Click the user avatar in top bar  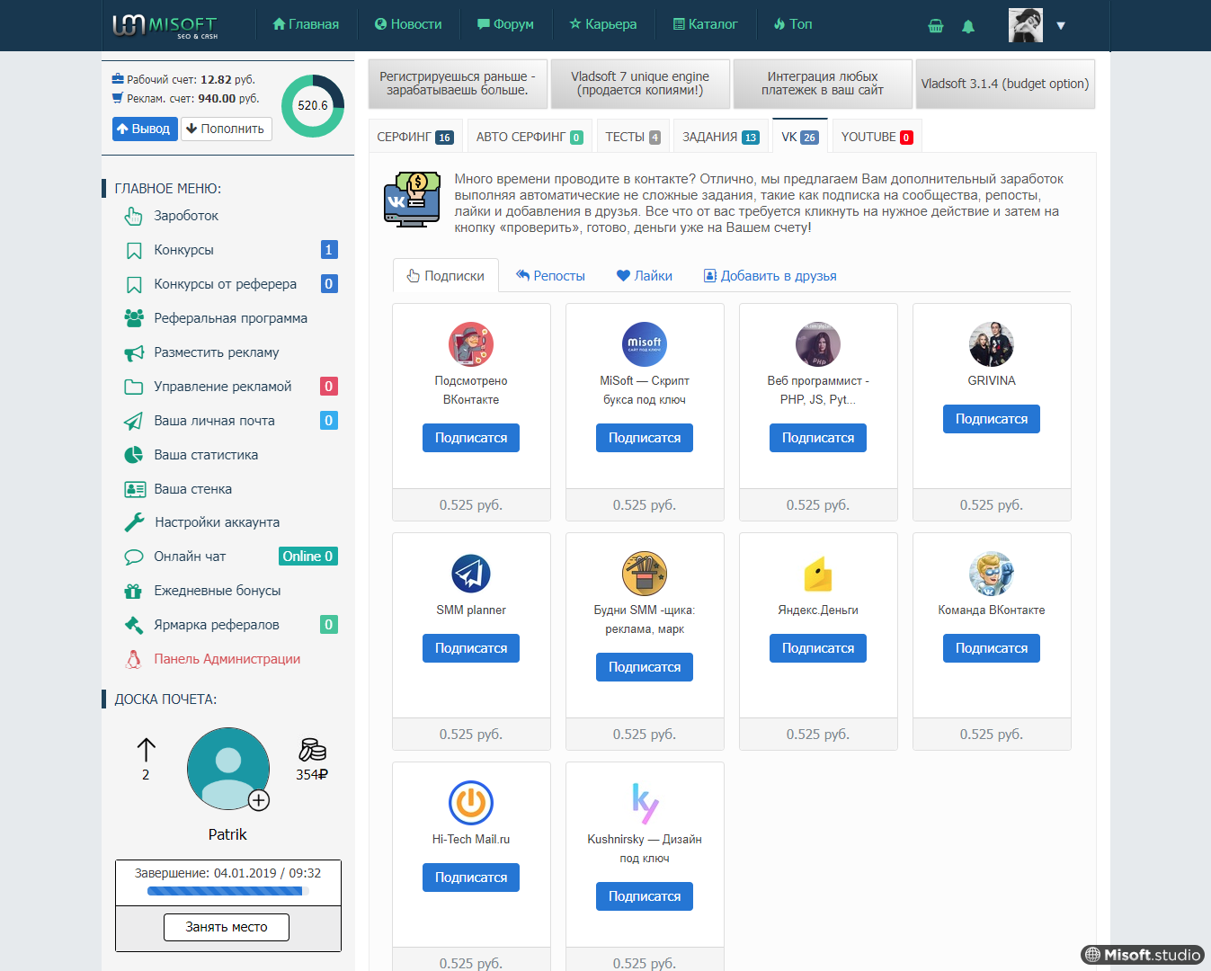pyautogui.click(x=1026, y=25)
